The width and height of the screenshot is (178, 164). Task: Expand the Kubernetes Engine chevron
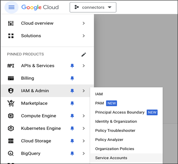tap(84, 128)
